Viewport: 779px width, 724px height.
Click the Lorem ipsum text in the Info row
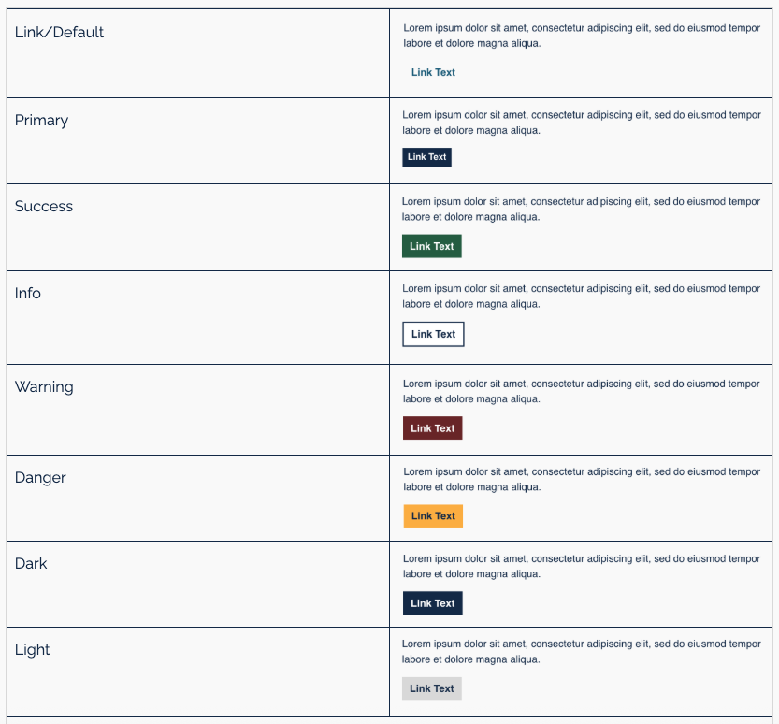click(x=581, y=296)
